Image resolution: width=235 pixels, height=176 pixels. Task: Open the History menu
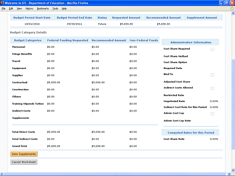coord(29,8)
